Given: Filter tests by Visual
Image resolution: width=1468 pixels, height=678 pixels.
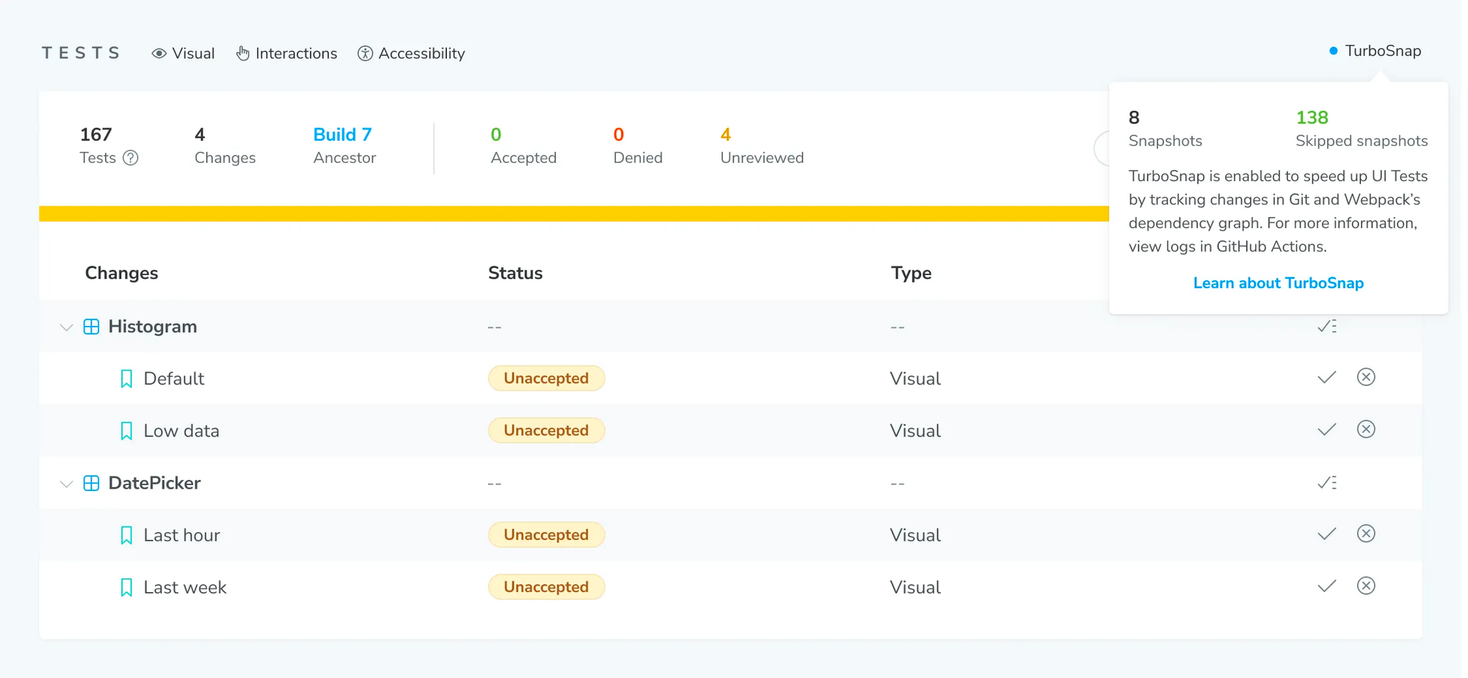Looking at the screenshot, I should point(183,54).
